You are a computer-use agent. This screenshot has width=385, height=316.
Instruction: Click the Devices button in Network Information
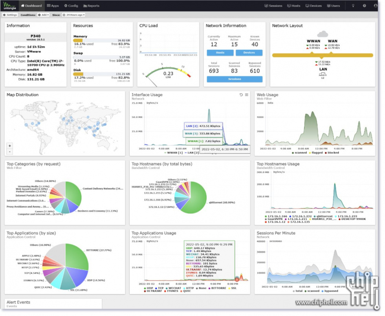[x=249, y=53]
